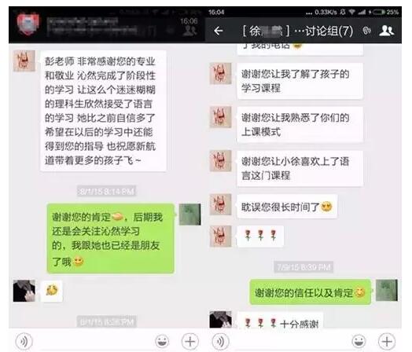Image resolution: width=412 pixels, height=352 pixels.
Task: Tap voice input icon in left chat
Action: coord(24,341)
